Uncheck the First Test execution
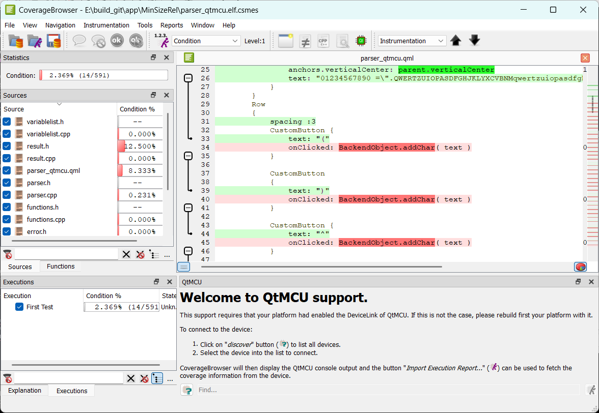 [x=19, y=307]
